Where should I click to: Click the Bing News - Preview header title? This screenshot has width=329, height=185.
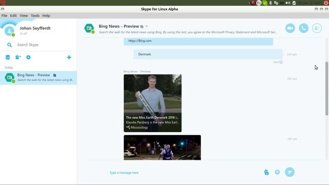point(119,26)
